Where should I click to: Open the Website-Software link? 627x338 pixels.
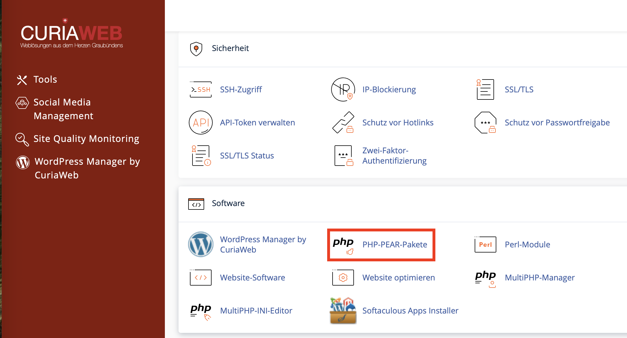tap(253, 278)
